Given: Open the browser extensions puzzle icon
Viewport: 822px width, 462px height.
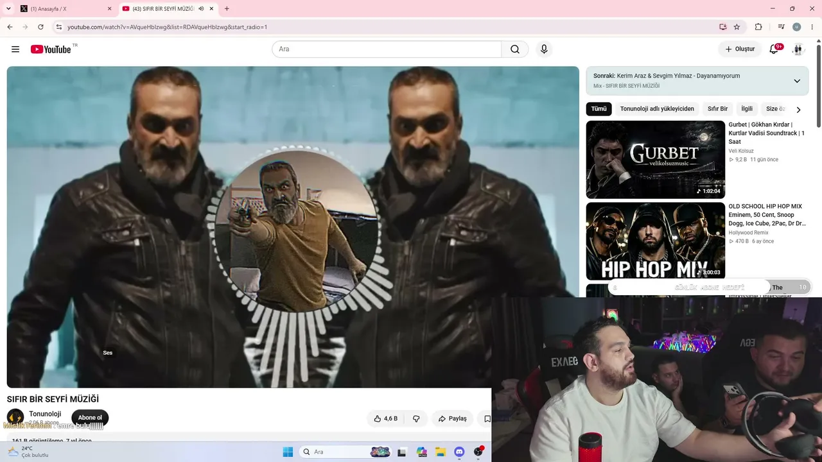Looking at the screenshot, I should point(758,27).
